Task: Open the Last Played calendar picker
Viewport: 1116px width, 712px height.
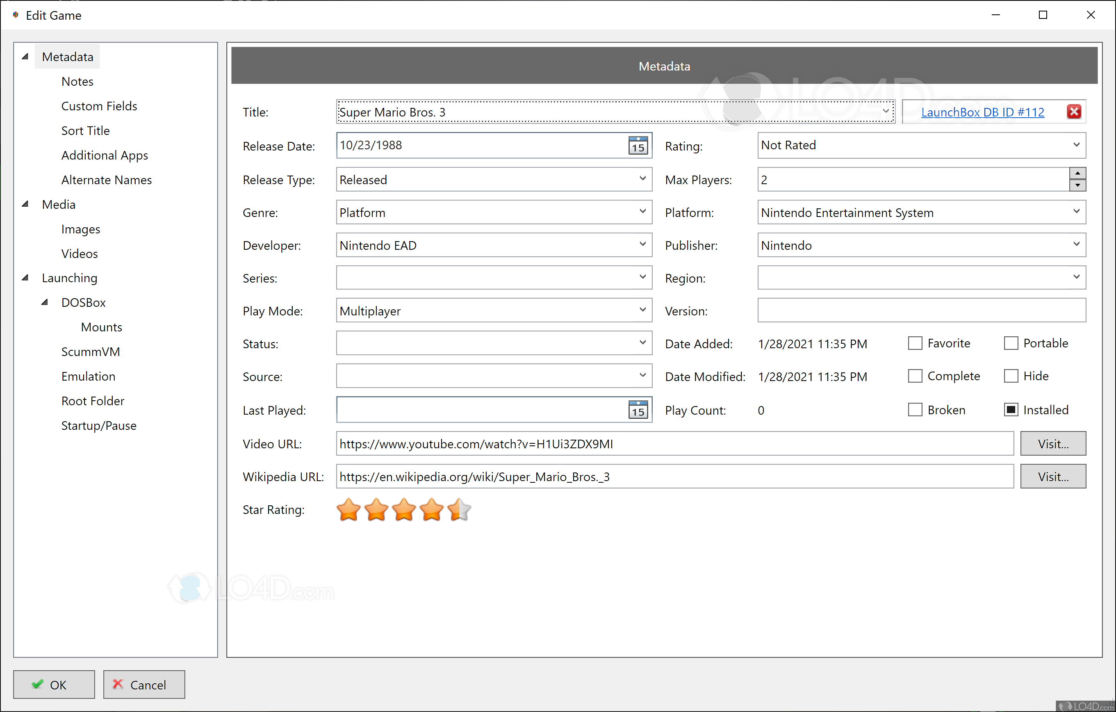Action: point(638,410)
